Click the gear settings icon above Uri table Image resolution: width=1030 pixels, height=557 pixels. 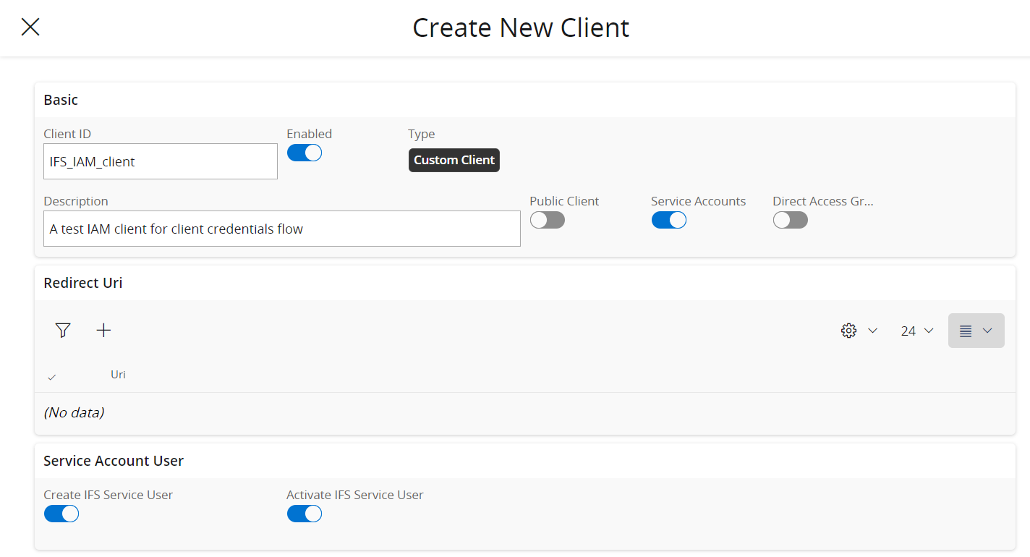click(x=848, y=330)
